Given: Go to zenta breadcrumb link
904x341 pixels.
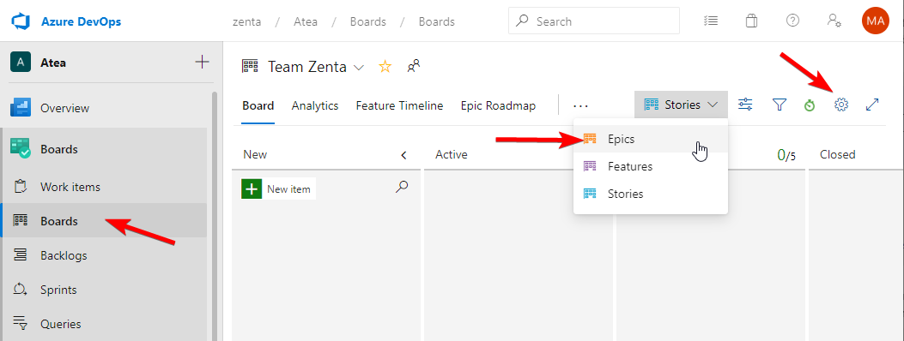Looking at the screenshot, I should tap(246, 22).
